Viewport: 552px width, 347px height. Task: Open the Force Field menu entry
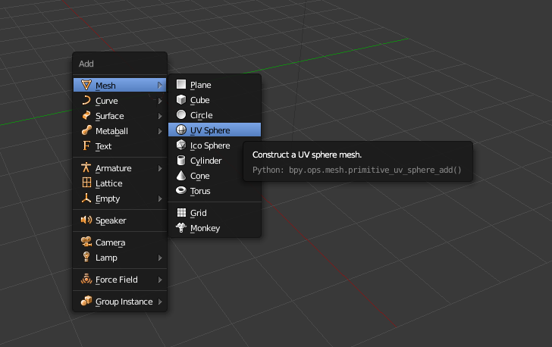[120, 280]
